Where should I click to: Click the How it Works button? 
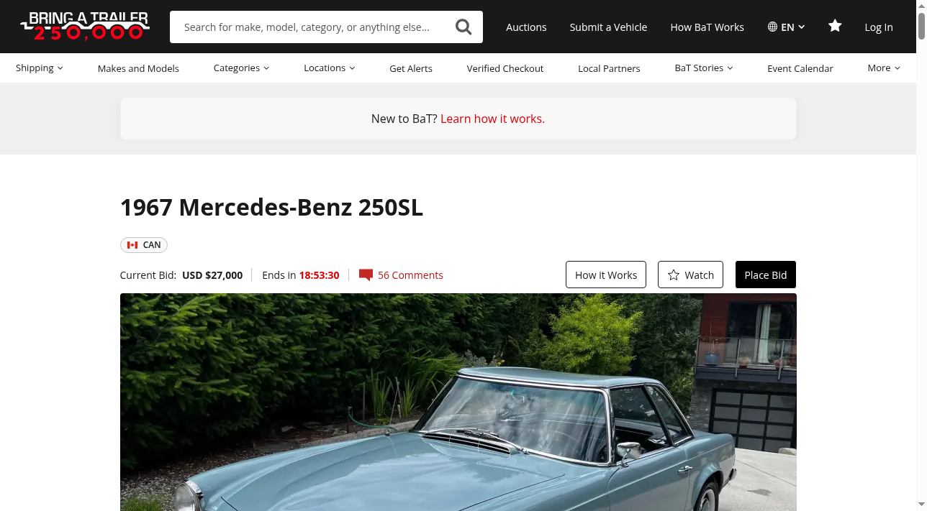606,275
